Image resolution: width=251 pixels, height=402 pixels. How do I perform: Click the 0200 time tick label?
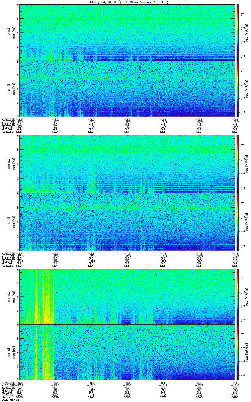(20, 397)
